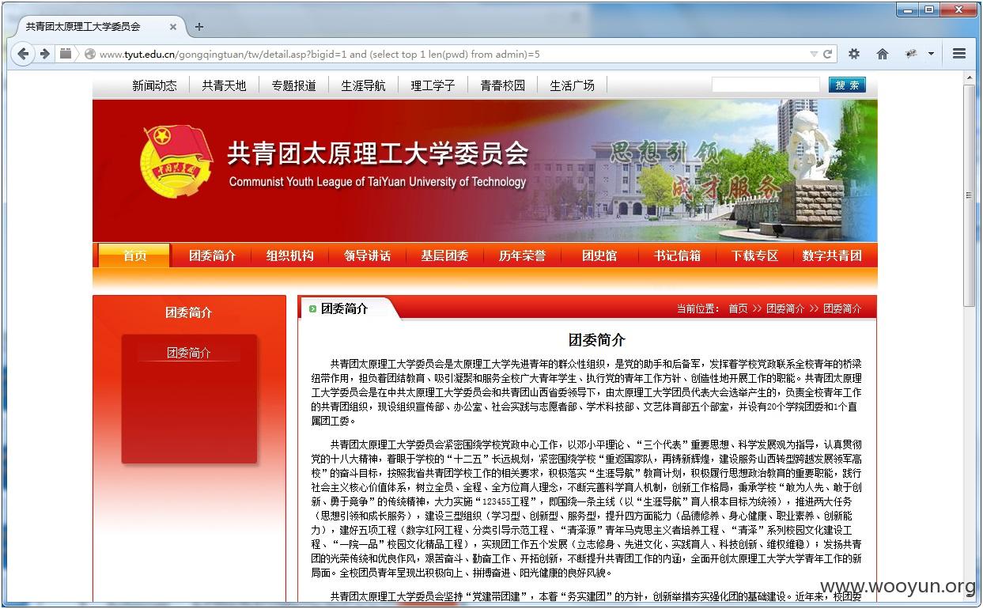
Task: Select 下载专区 in the orange menu bar
Action: [x=754, y=255]
